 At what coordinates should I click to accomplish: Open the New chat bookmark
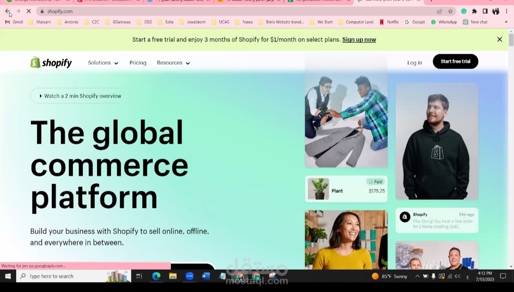(475, 22)
